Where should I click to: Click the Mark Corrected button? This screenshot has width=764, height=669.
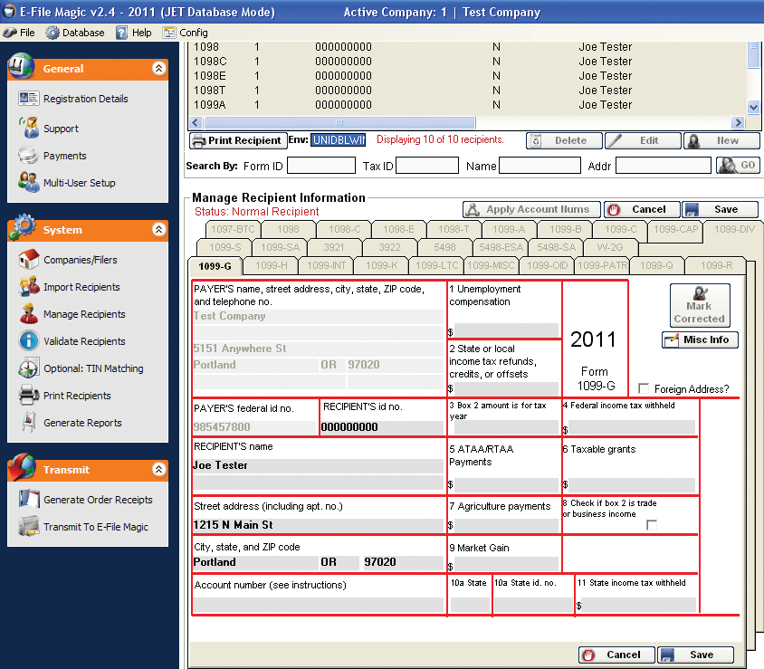[x=699, y=306]
